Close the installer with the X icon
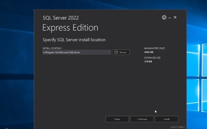 point(175,17)
